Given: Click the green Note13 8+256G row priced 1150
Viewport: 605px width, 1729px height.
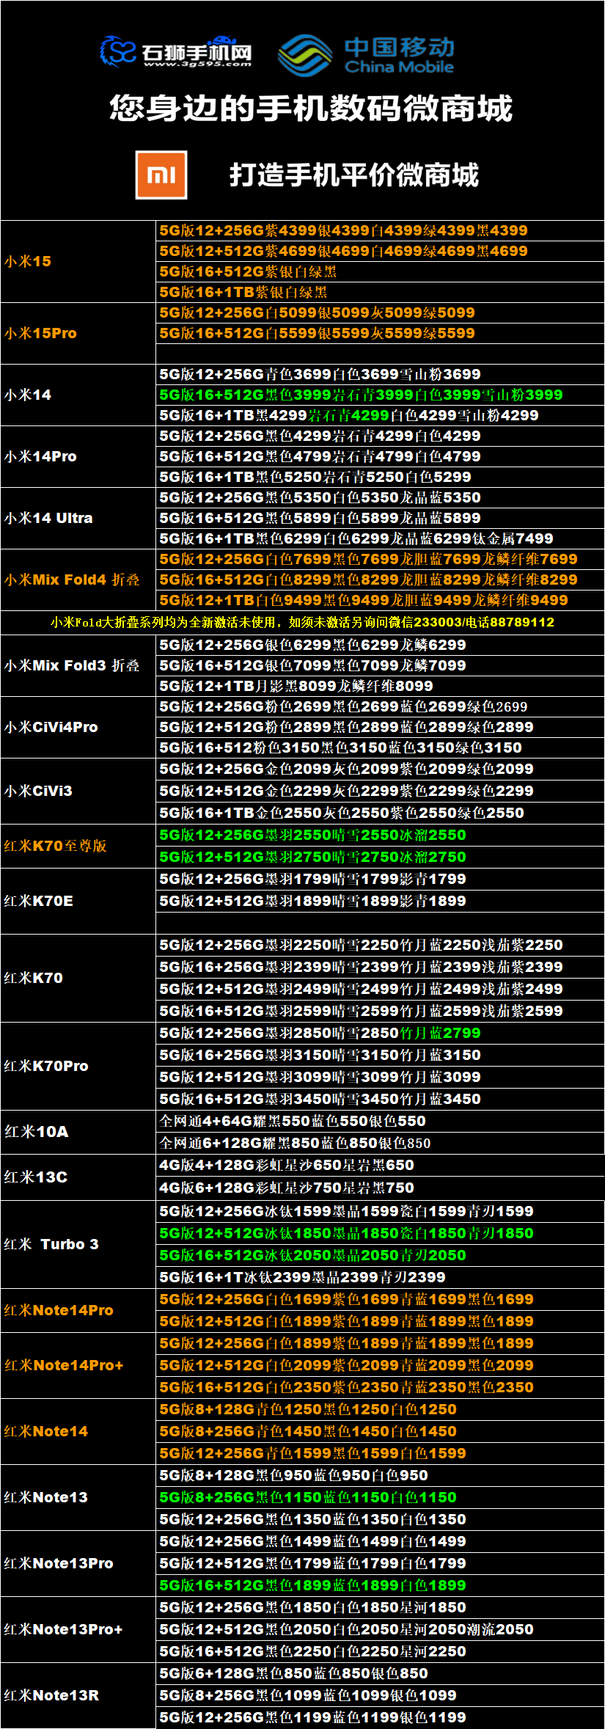Looking at the screenshot, I should point(380,1497).
